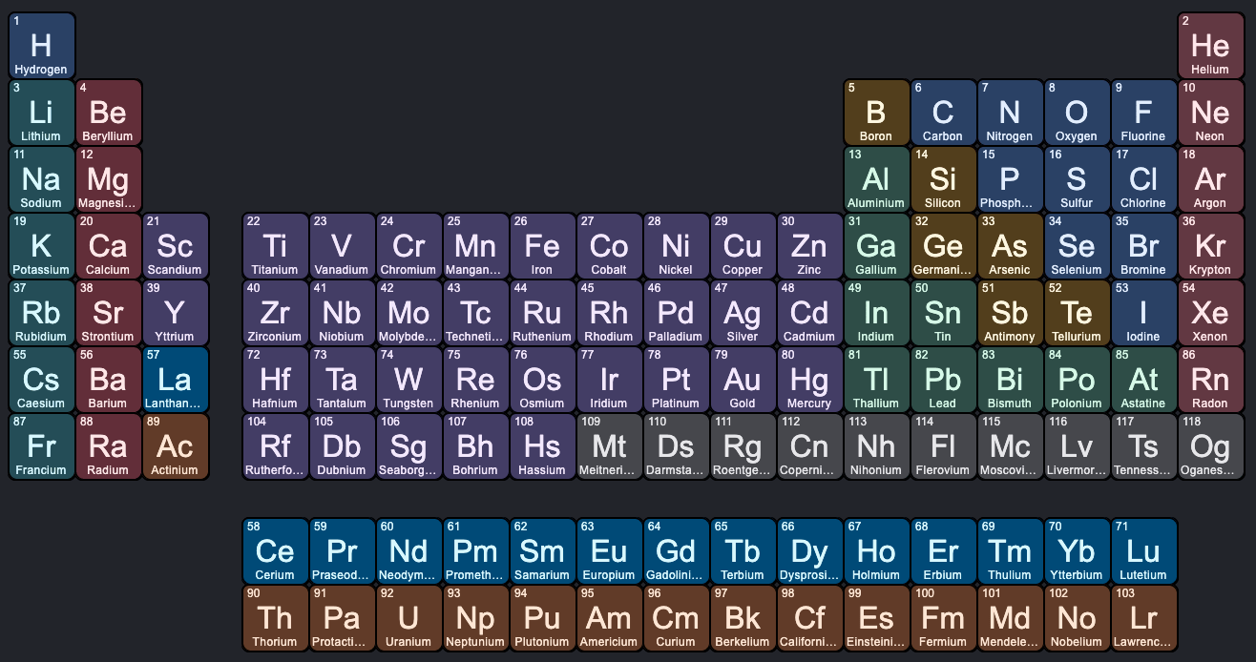This screenshot has height=662, width=1256.
Task: Click the Neon element
Action: pos(1210,113)
